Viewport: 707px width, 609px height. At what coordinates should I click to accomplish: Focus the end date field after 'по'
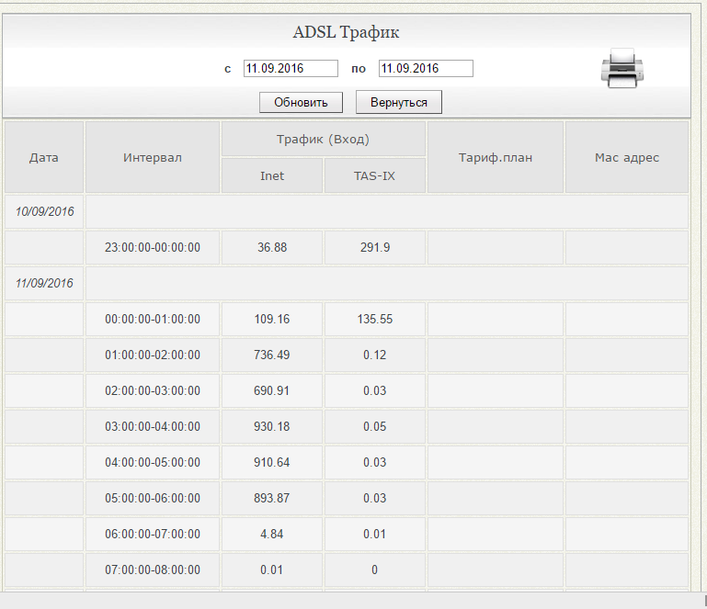426,69
